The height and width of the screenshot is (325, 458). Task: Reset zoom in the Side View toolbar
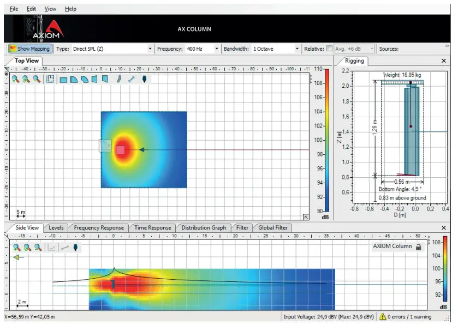pyautogui.click(x=27, y=248)
